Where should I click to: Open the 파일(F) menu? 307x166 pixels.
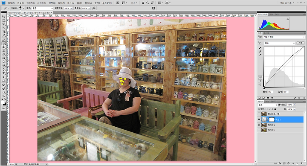pyautogui.click(x=11, y=3)
